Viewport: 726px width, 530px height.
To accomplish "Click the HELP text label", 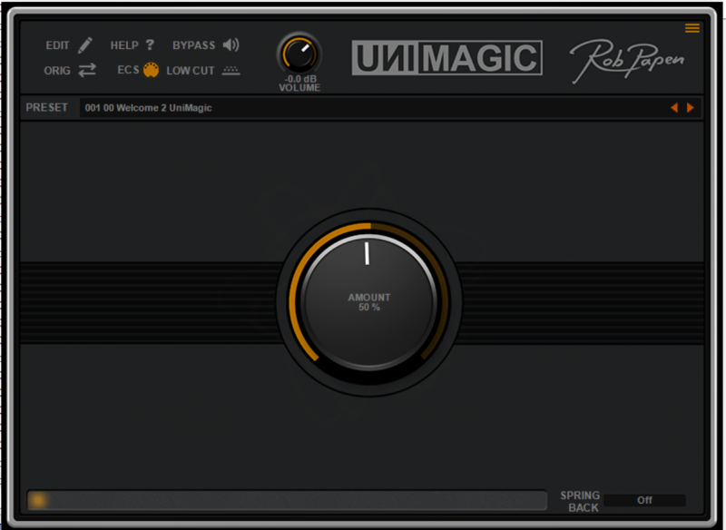I will tap(124, 45).
